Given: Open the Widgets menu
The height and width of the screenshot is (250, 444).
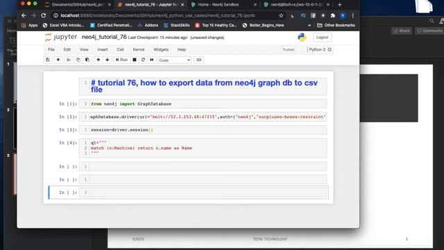Looking at the screenshot, I should [161, 49].
